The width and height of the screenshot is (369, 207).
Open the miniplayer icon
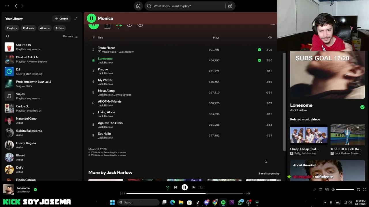pos(359,190)
